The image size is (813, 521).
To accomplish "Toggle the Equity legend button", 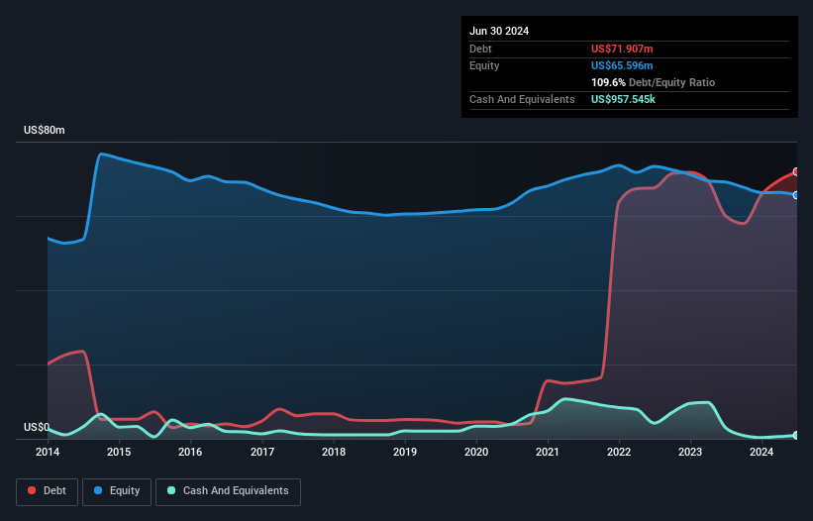I will click(x=117, y=491).
